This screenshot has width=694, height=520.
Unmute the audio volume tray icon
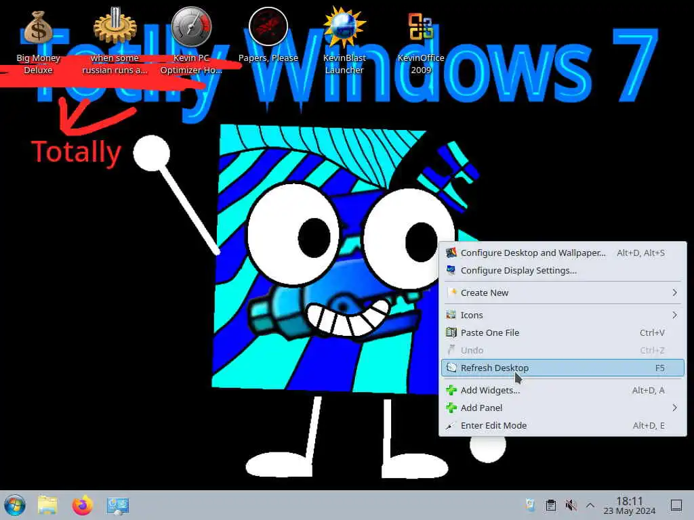571,505
